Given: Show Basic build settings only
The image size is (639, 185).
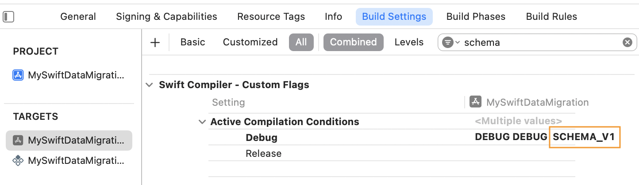Looking at the screenshot, I should 192,42.
